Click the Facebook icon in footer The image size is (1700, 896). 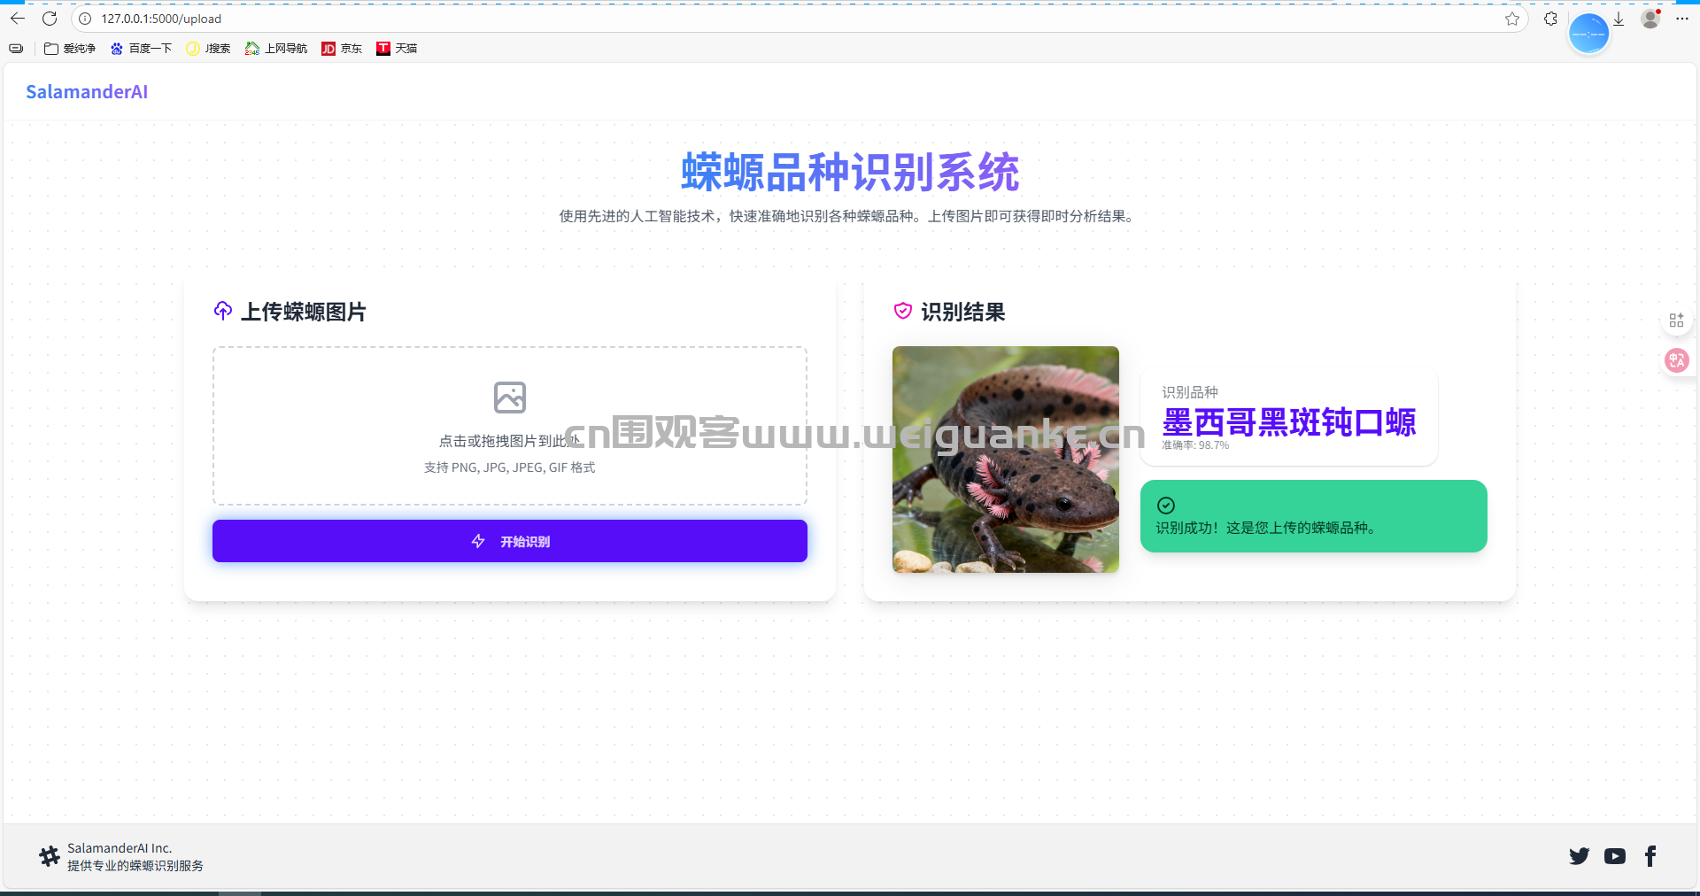click(1650, 856)
